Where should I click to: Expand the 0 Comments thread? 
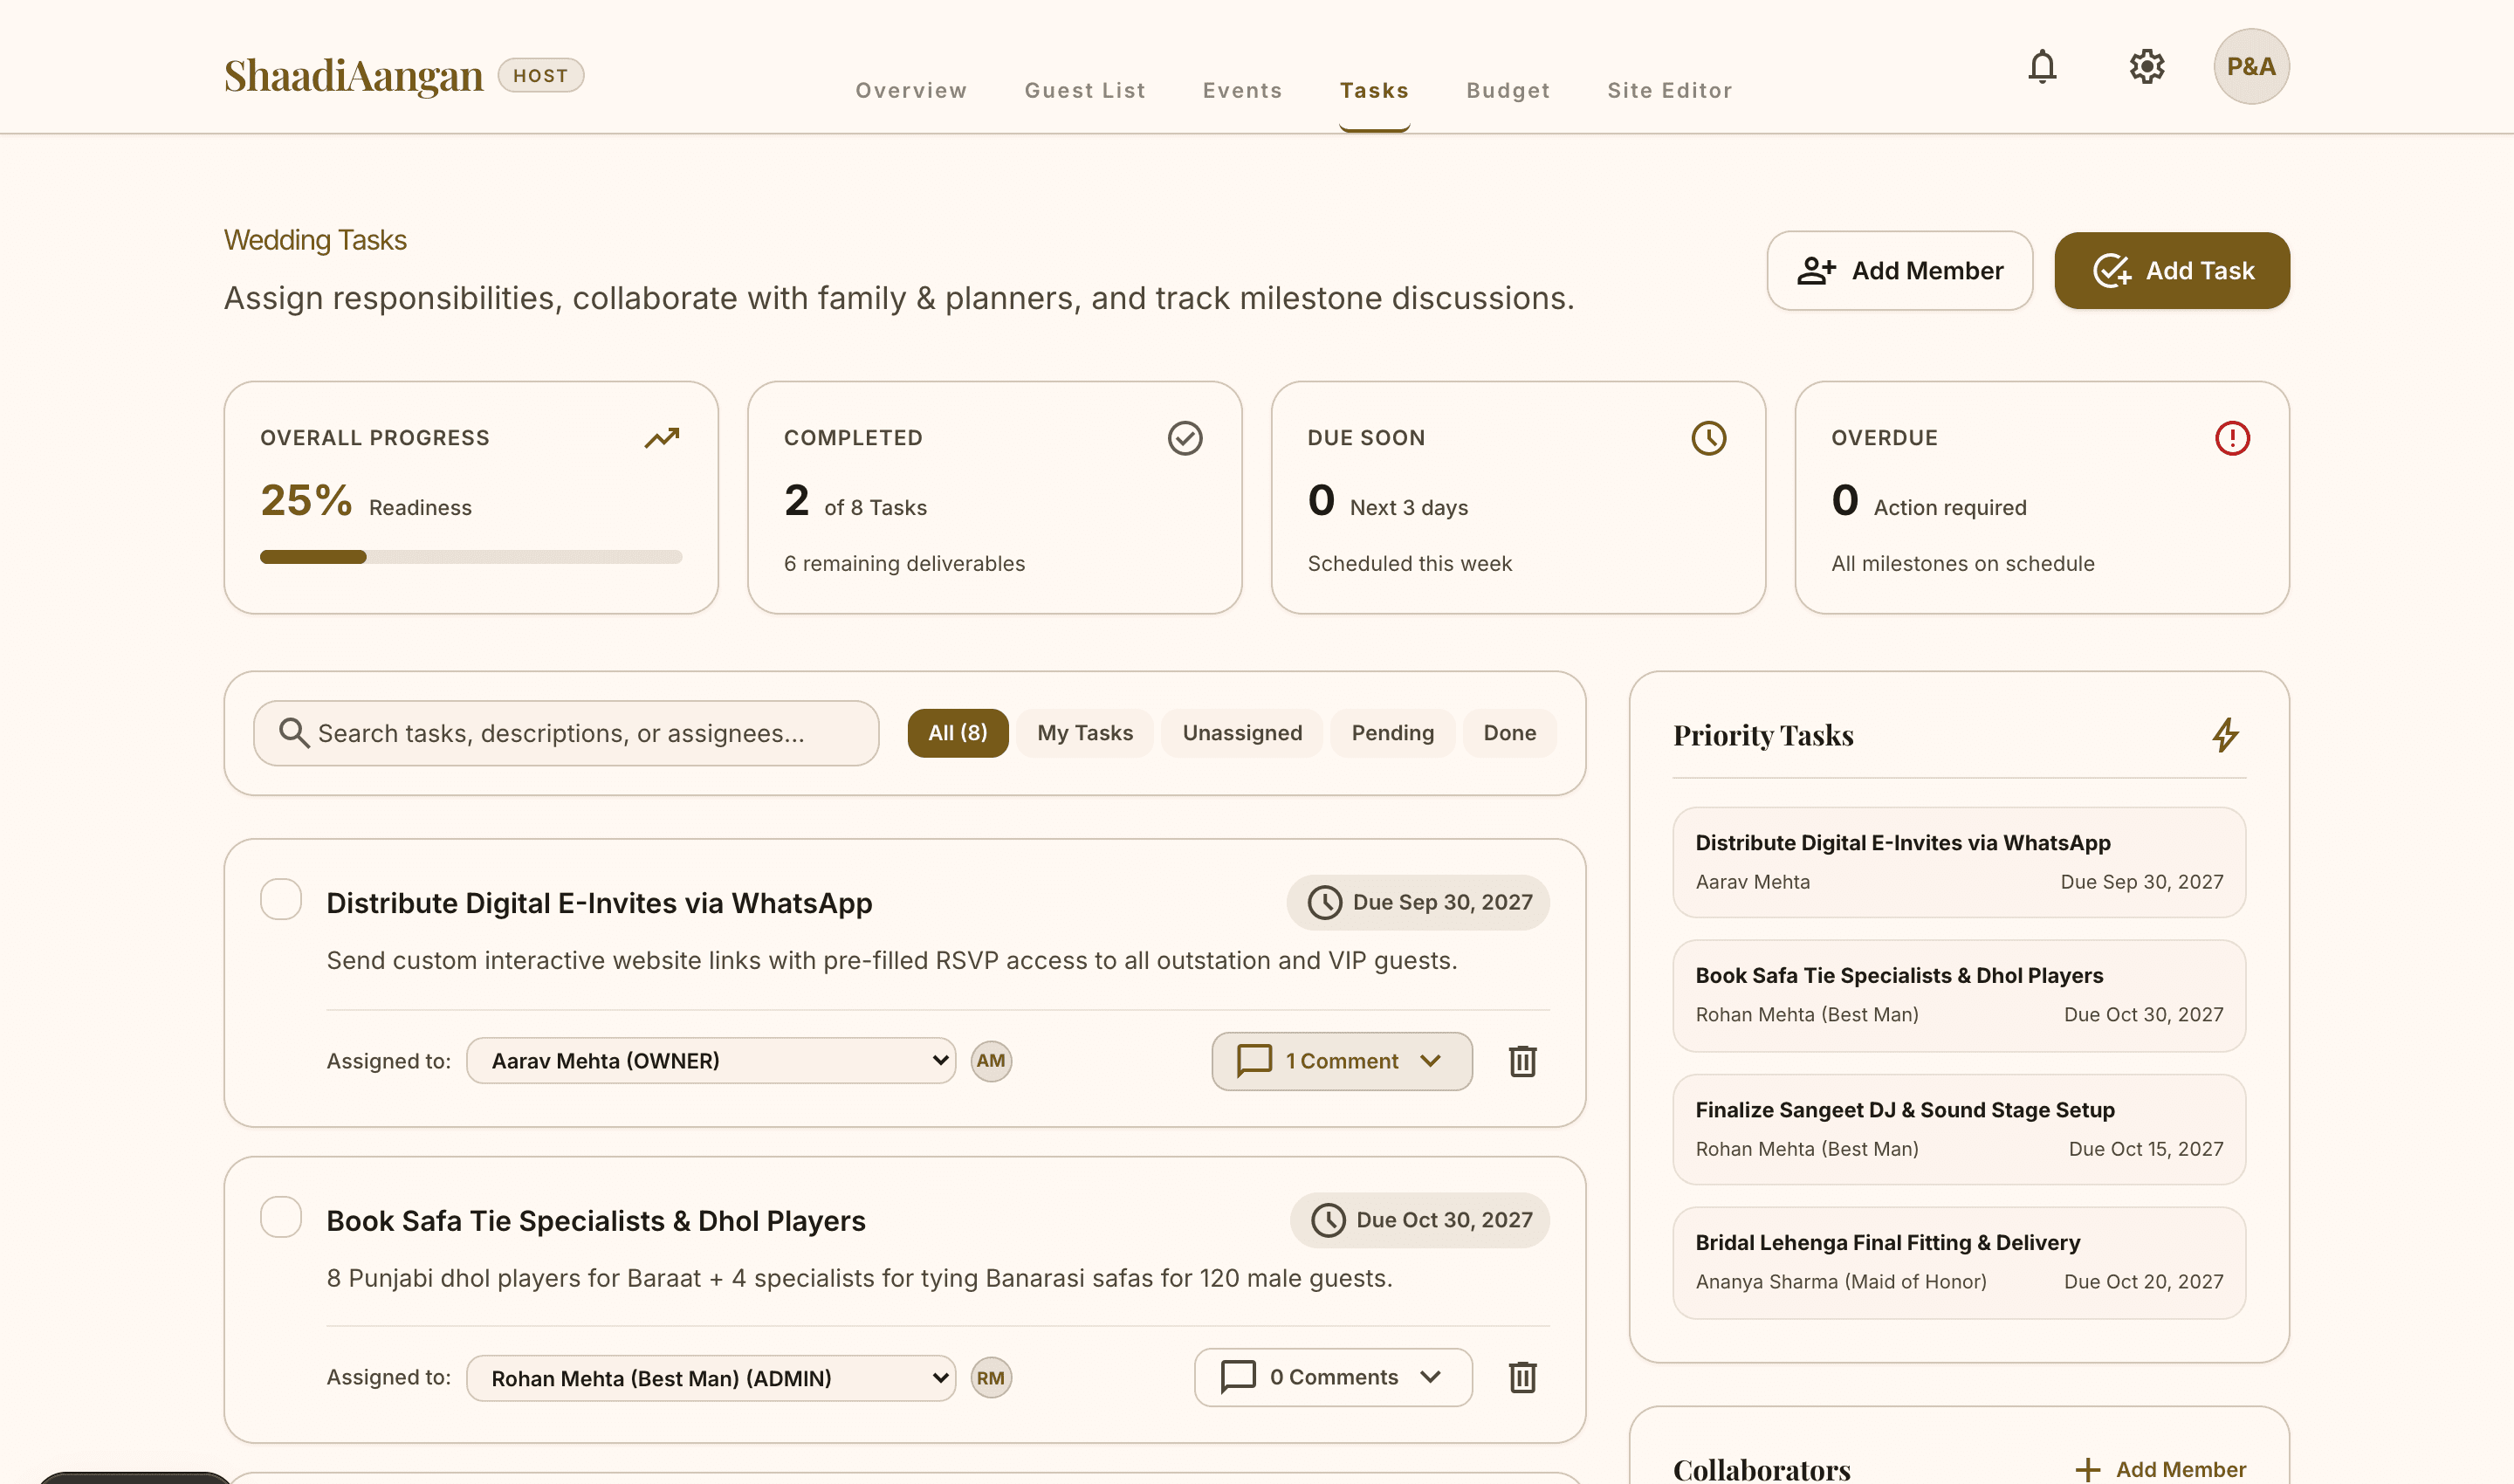(x=1333, y=1377)
